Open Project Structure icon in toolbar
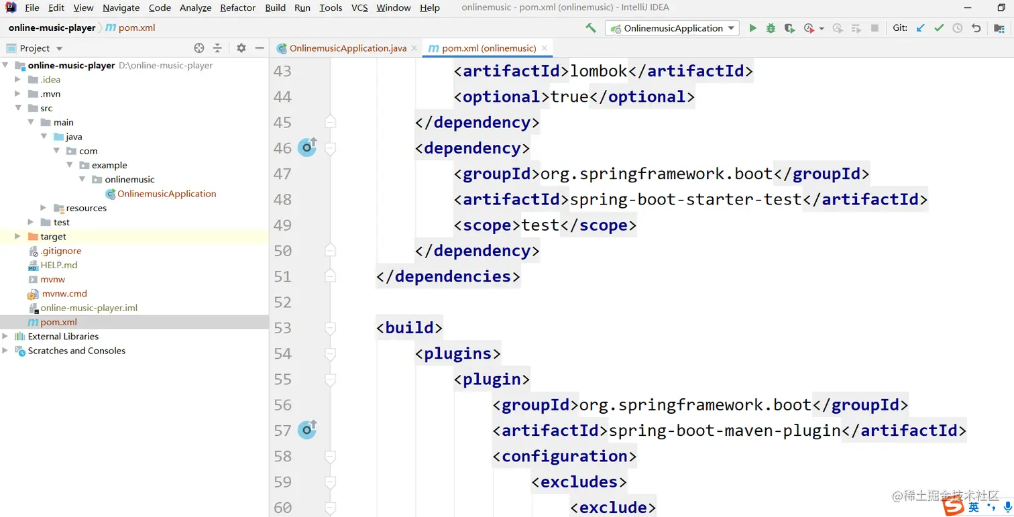The image size is (1014, 517). pyautogui.click(x=1001, y=28)
